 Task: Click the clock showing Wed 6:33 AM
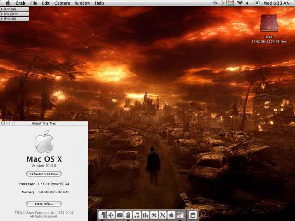[x=277, y=3]
